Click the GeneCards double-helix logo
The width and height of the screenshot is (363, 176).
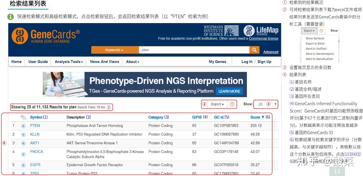[x=19, y=36]
